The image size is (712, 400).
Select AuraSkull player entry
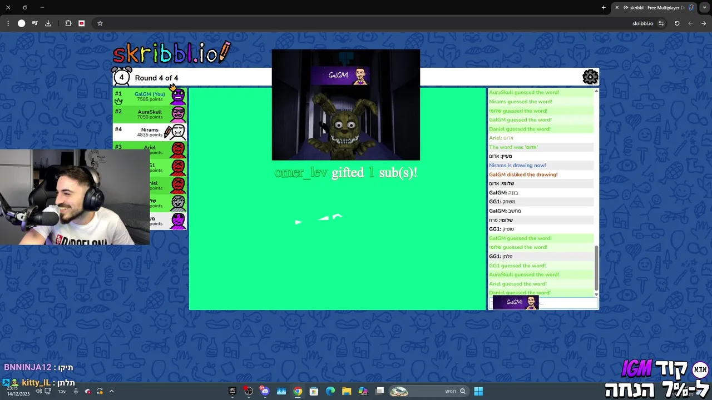pos(150,114)
